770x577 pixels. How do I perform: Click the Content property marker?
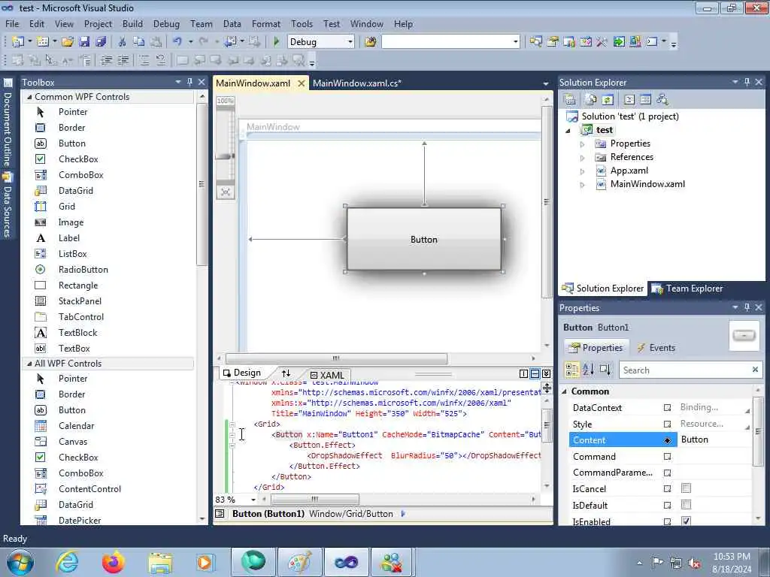pyautogui.click(x=668, y=440)
